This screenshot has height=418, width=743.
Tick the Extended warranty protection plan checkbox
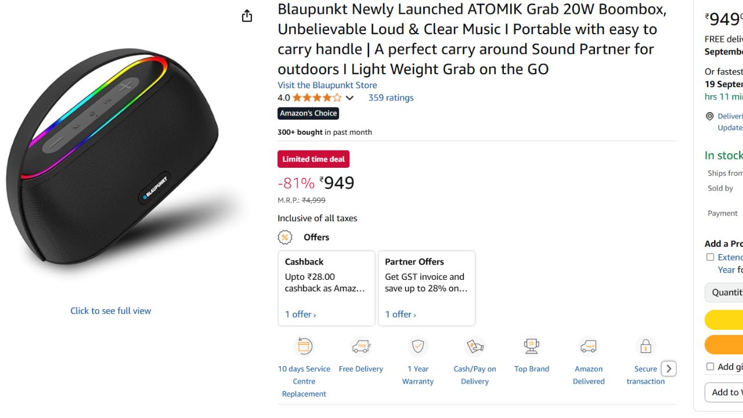710,257
